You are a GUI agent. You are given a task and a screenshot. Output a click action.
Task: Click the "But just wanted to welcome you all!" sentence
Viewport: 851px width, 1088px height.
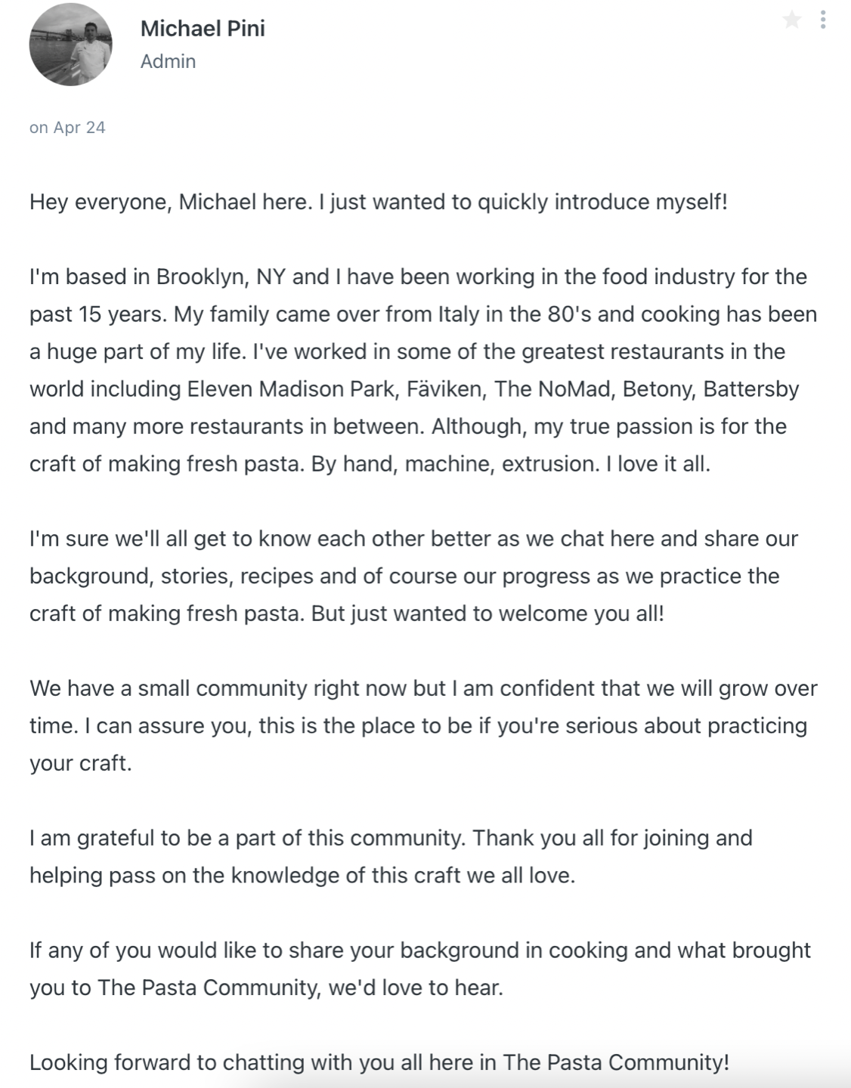[x=487, y=613]
